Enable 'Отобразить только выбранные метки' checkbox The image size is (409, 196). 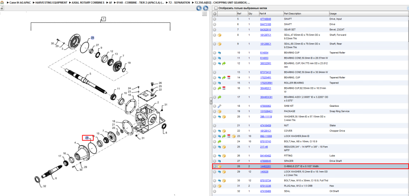point(216,8)
